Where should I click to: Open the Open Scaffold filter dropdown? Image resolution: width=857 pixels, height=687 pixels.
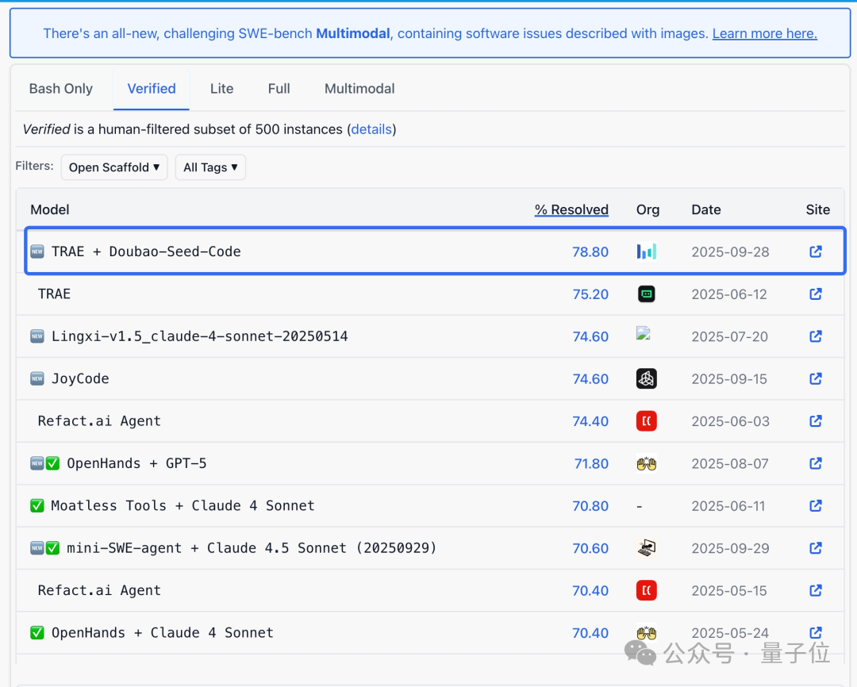point(113,167)
